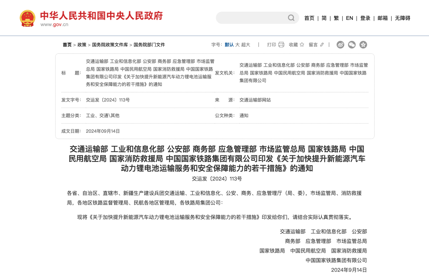Select the date 2024年09月14日
Screen dimensions: 429x275
[x=103, y=131]
